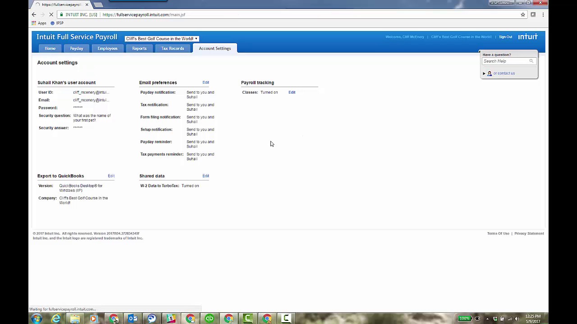
Task: Click the search magnifier in the Help box
Action: 531,61
